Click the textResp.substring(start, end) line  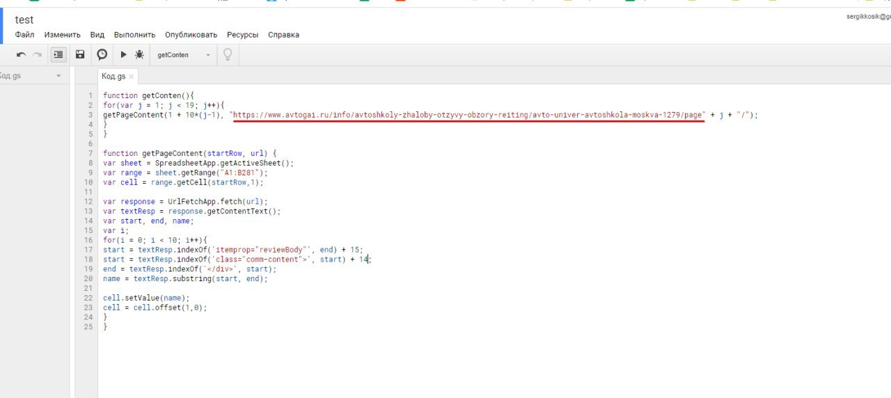click(185, 278)
